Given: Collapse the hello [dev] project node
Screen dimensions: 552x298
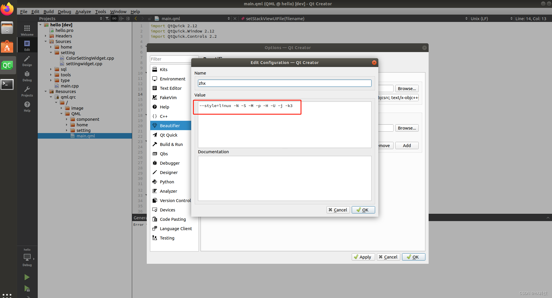Looking at the screenshot, I should tap(40, 25).
